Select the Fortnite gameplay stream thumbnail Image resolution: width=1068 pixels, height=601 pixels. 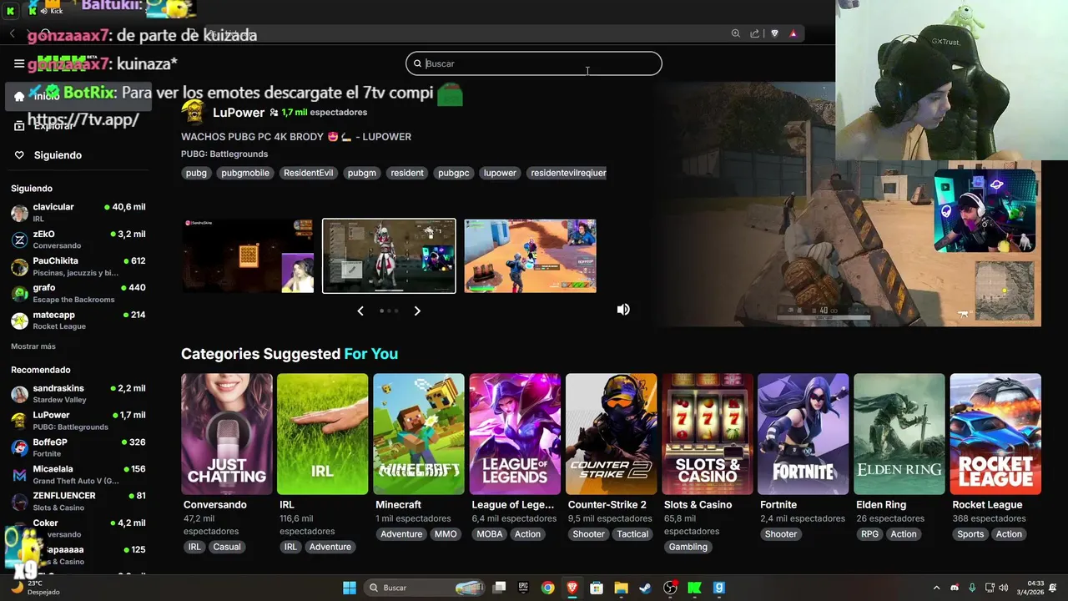click(x=530, y=256)
